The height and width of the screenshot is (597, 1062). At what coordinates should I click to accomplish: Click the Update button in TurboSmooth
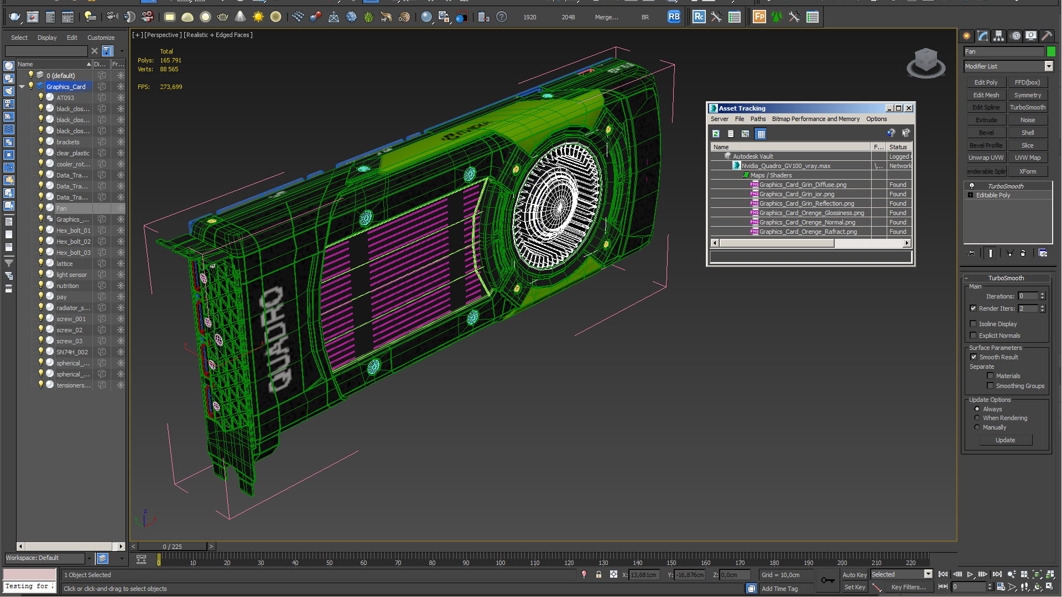[1006, 439]
